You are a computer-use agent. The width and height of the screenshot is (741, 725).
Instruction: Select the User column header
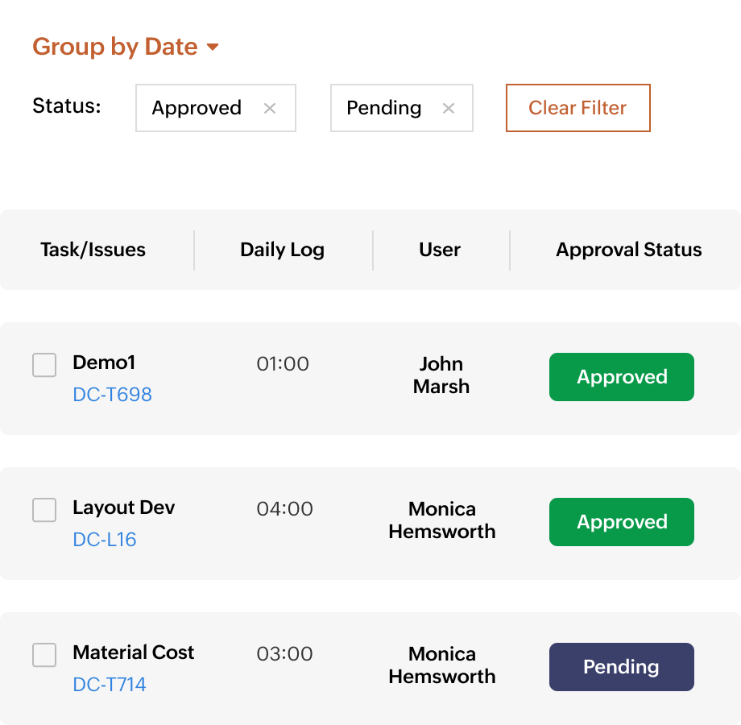(440, 250)
